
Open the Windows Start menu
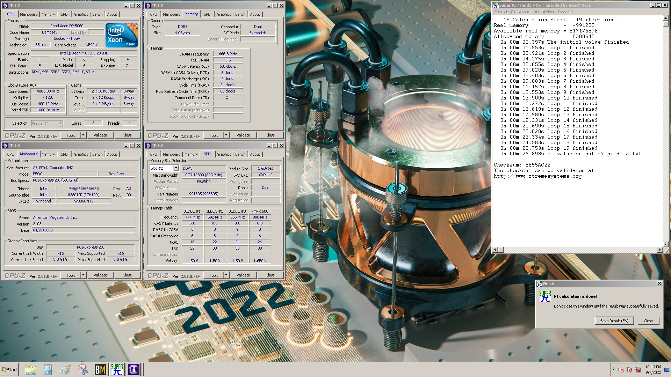[x=10, y=370]
